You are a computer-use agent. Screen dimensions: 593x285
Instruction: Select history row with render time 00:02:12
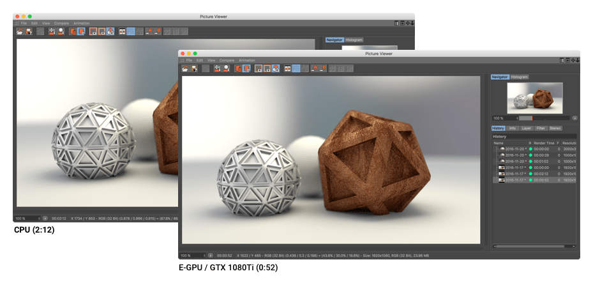pos(534,174)
